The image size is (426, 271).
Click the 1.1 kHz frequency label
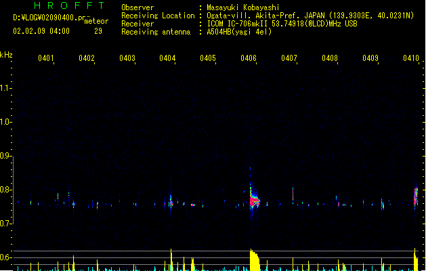pyautogui.click(x=5, y=88)
